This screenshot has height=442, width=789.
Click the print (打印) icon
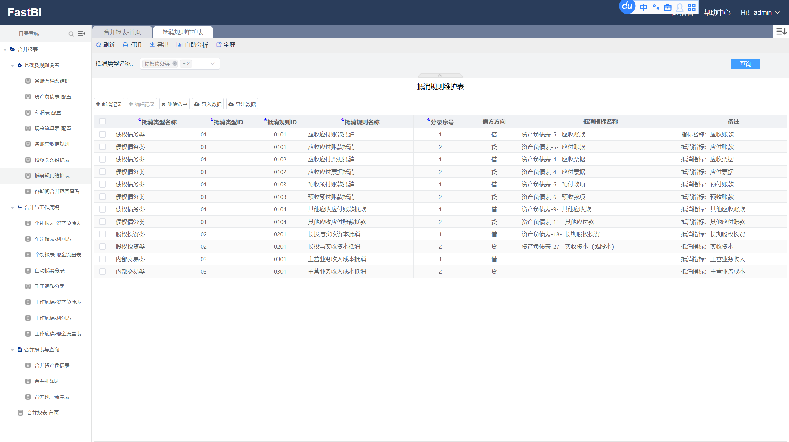tap(125, 45)
